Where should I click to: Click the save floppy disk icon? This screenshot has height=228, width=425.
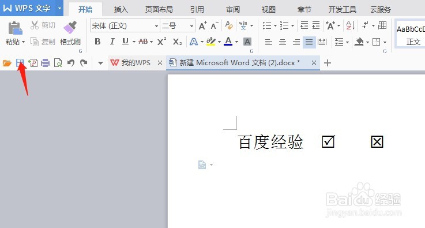click(20, 63)
